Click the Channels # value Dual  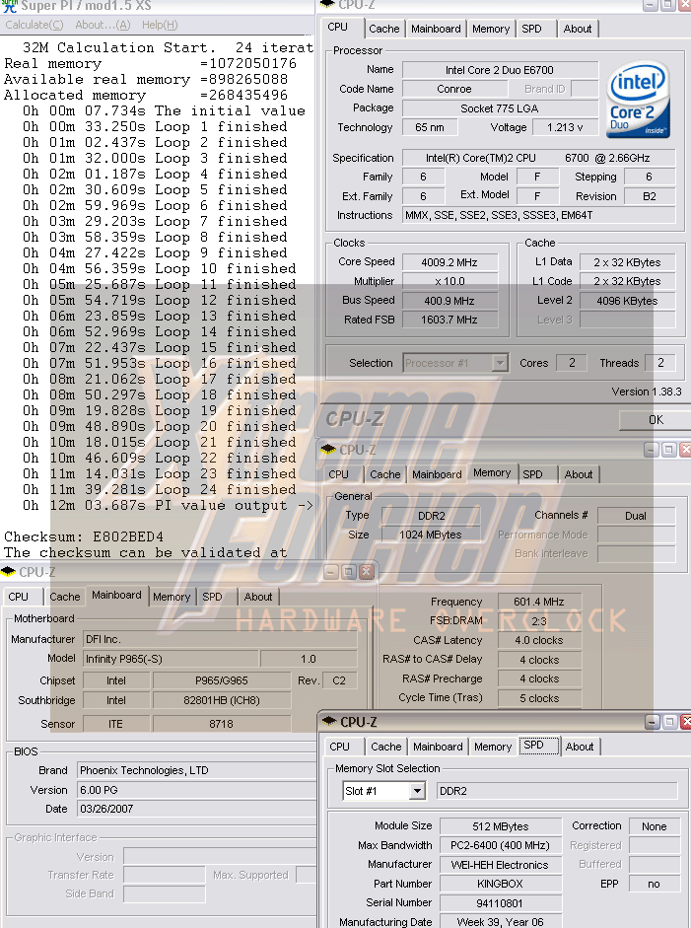[x=636, y=516]
